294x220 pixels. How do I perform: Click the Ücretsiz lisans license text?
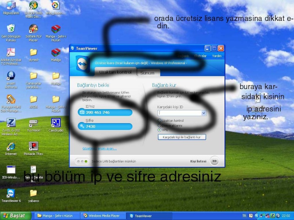(141, 63)
